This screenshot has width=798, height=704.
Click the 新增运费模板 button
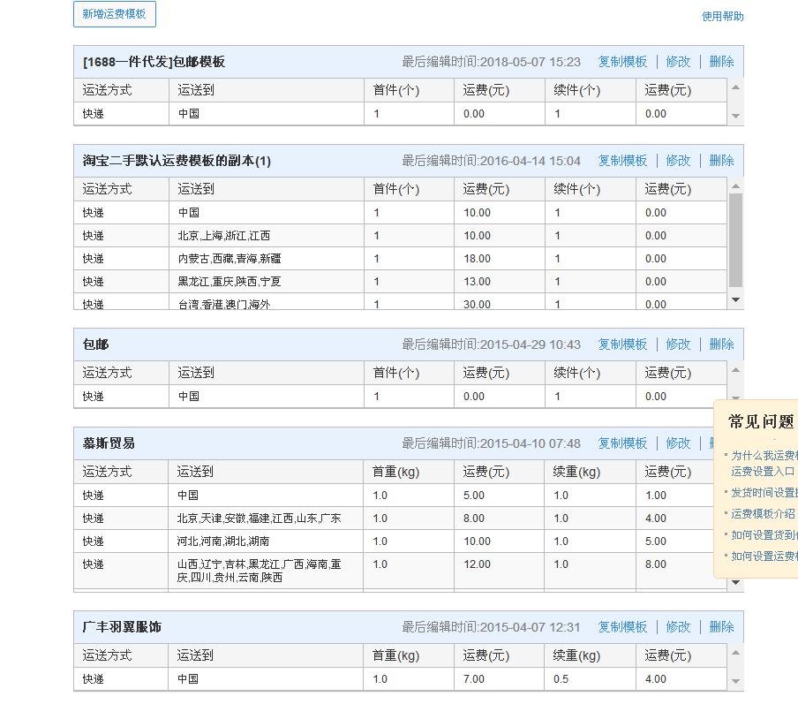click(113, 14)
